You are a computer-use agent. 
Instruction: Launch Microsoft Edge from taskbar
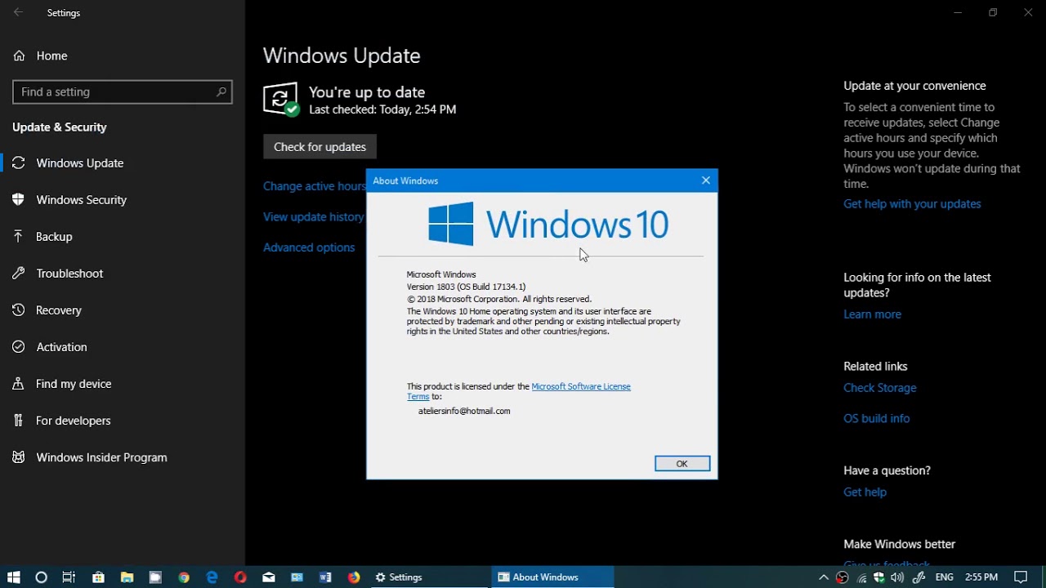click(212, 577)
